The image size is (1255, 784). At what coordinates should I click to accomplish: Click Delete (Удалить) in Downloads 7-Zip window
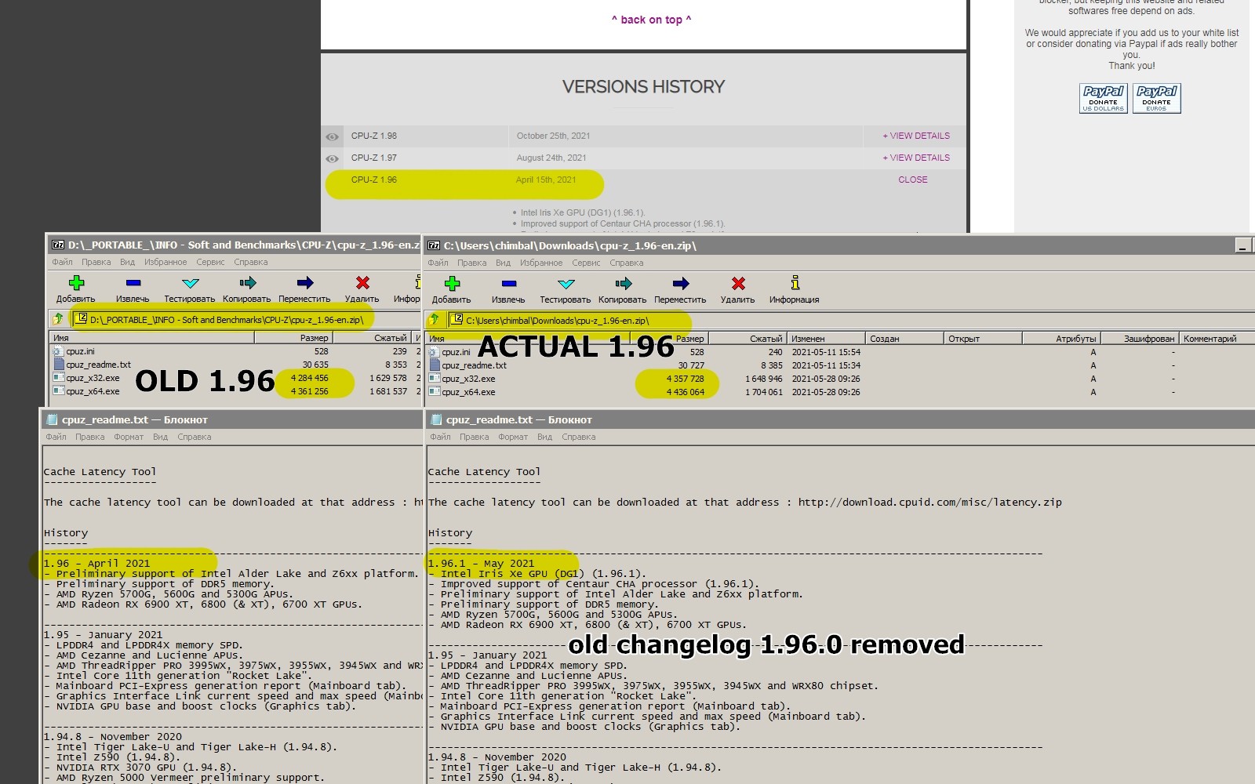[x=738, y=289]
